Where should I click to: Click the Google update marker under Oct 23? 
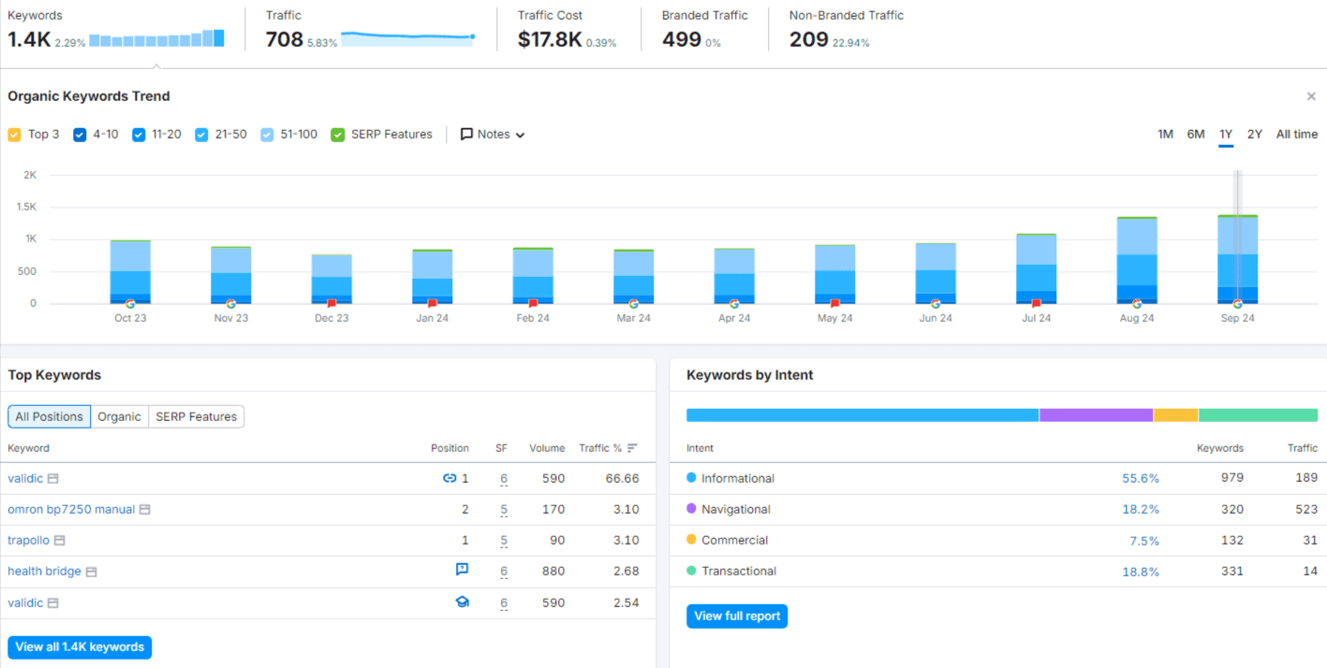[130, 304]
